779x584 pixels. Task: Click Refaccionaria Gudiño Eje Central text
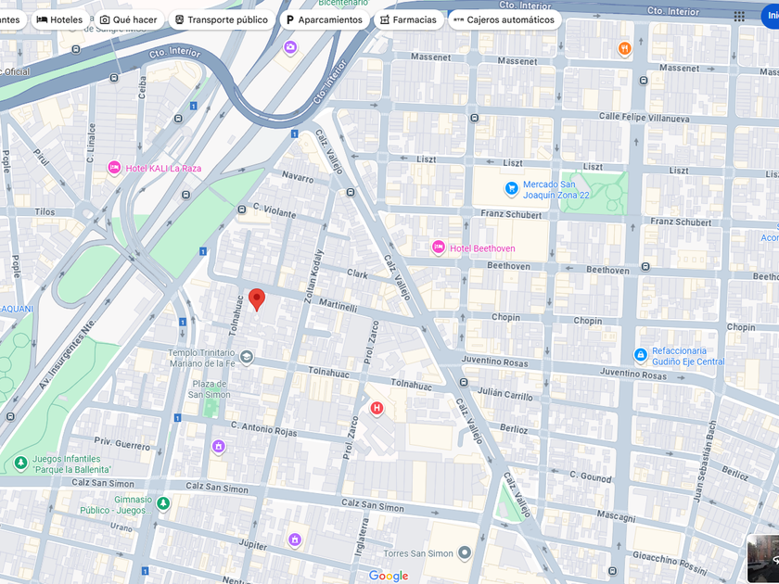[x=688, y=356]
